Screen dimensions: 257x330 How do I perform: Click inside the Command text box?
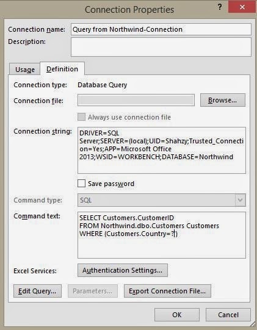click(162, 235)
